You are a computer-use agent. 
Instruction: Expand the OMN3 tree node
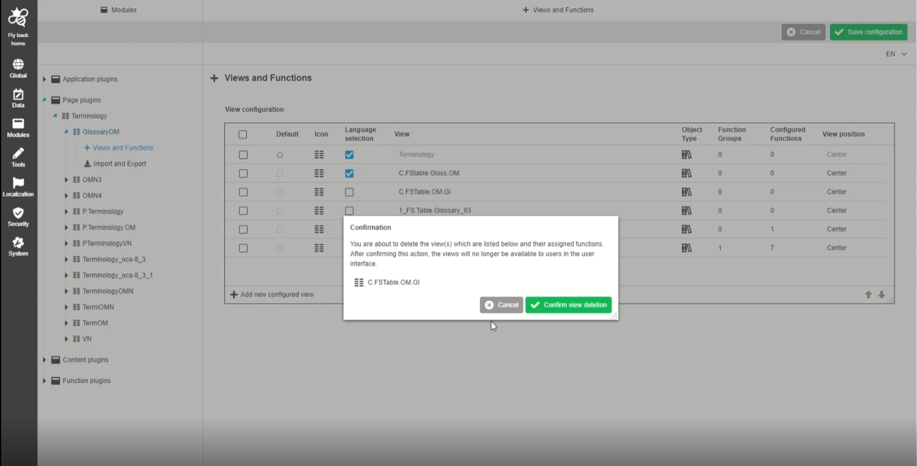(x=67, y=180)
